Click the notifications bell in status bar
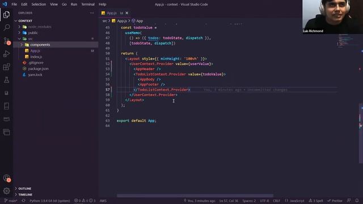363x204 pixels. point(357,201)
